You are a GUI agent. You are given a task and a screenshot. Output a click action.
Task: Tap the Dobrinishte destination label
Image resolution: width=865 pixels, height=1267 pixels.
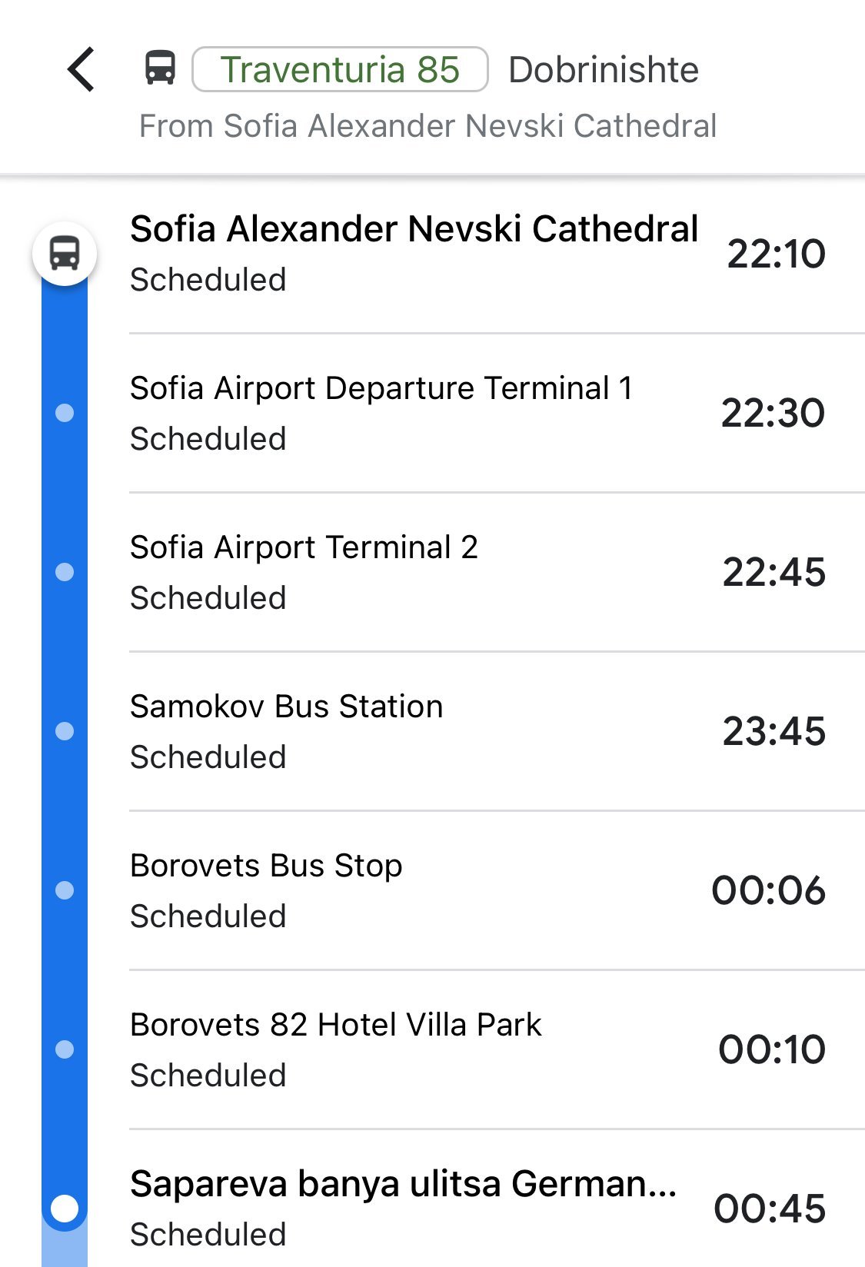pyautogui.click(x=604, y=70)
